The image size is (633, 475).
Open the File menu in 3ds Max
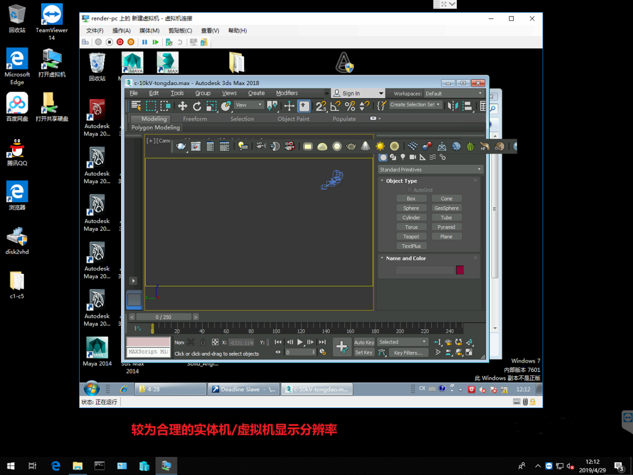pyautogui.click(x=134, y=93)
